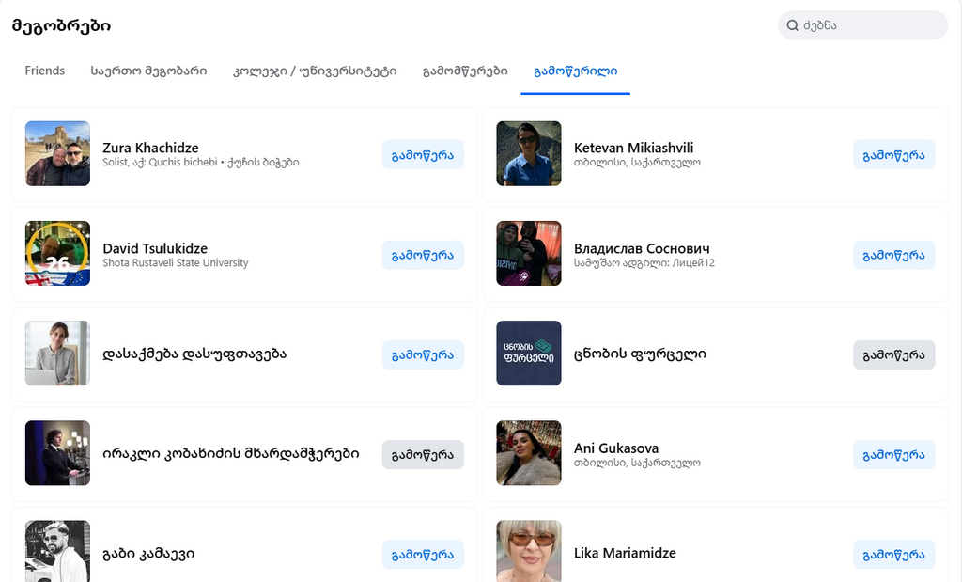The image size is (962, 582).
Task: Click the search magnifier icon
Action: click(x=792, y=25)
